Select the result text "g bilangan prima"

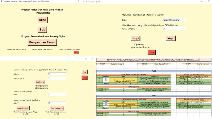click(41, 88)
